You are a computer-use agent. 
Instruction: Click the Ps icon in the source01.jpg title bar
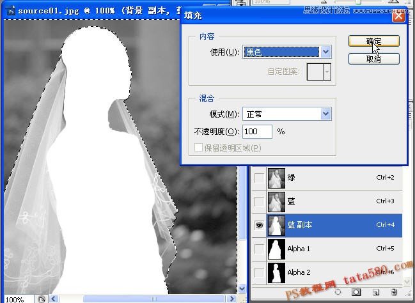[11, 11]
